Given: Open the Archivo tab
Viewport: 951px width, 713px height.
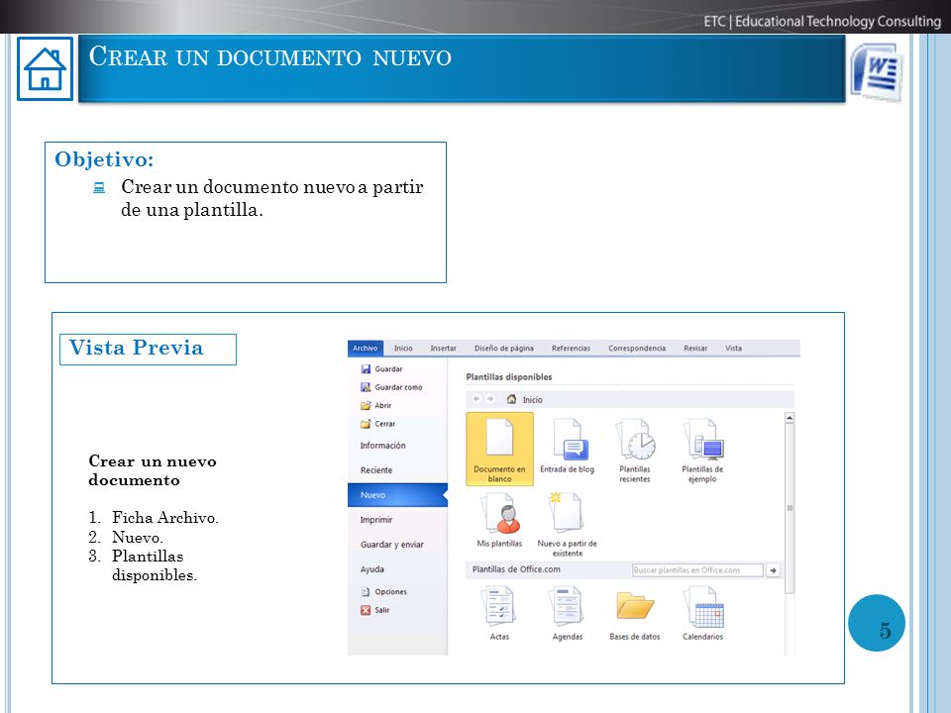Looking at the screenshot, I should coord(366,348).
